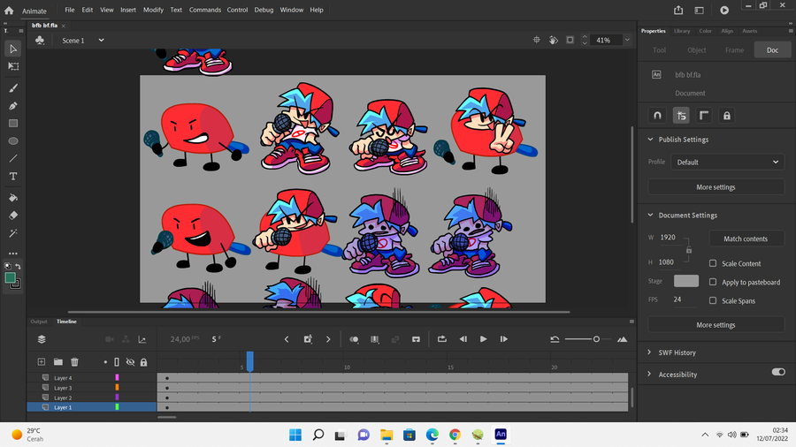Click the Match contents button
Screen dimensions: 796x447
[746, 239]
